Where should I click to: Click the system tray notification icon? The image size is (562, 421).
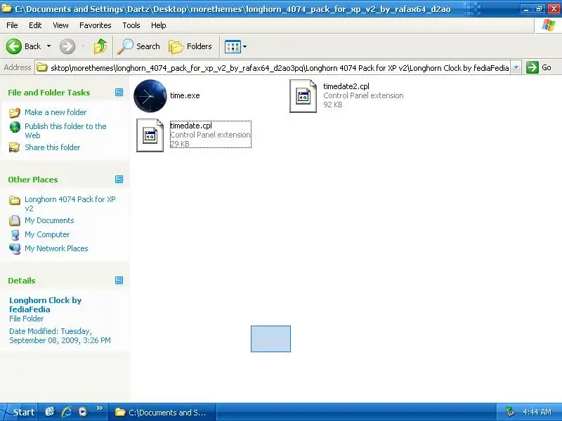click(510, 412)
